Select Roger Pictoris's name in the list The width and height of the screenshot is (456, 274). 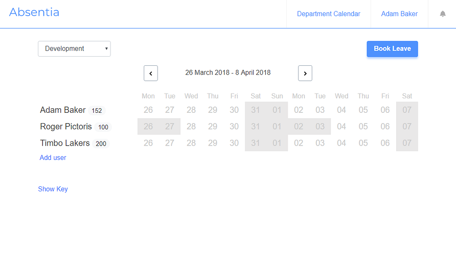(x=66, y=126)
